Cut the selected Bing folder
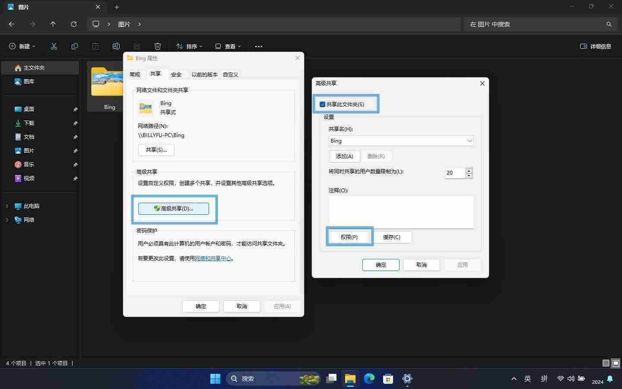 pos(54,46)
